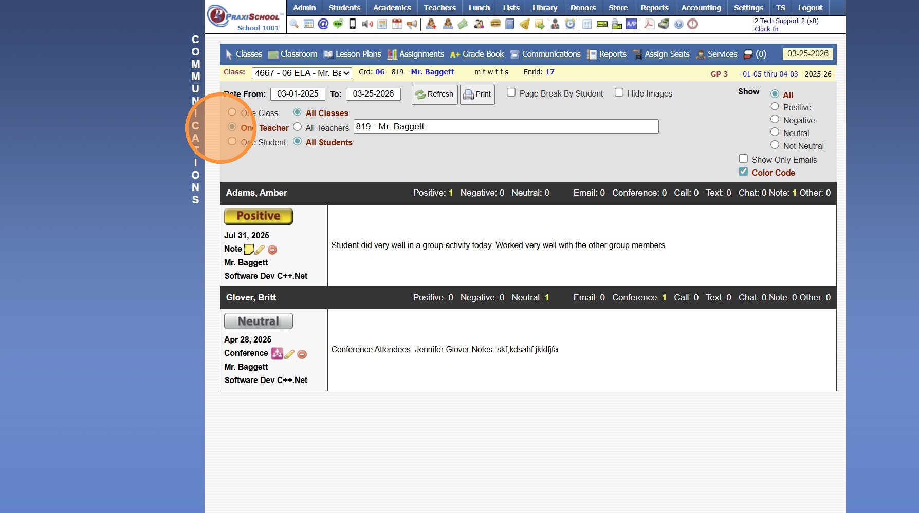Click the Print button

pos(477,94)
